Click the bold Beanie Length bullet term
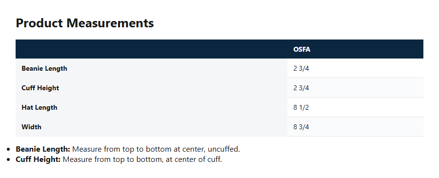Screen dimensions: 439x178 click(43, 149)
